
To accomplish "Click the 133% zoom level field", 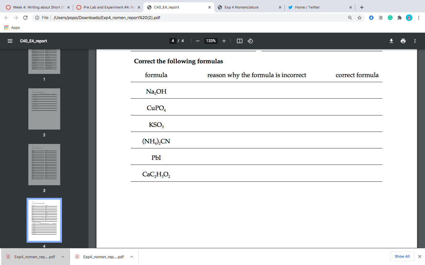I will (x=211, y=41).
